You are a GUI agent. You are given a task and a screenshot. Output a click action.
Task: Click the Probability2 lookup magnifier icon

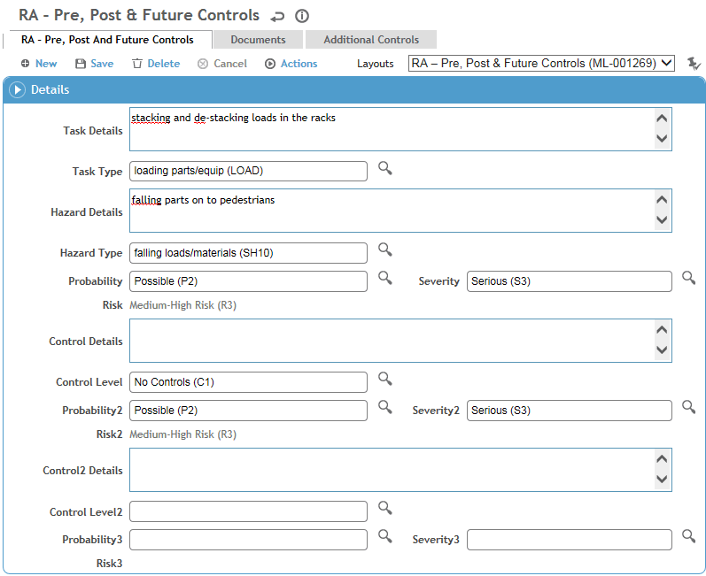pyautogui.click(x=384, y=407)
